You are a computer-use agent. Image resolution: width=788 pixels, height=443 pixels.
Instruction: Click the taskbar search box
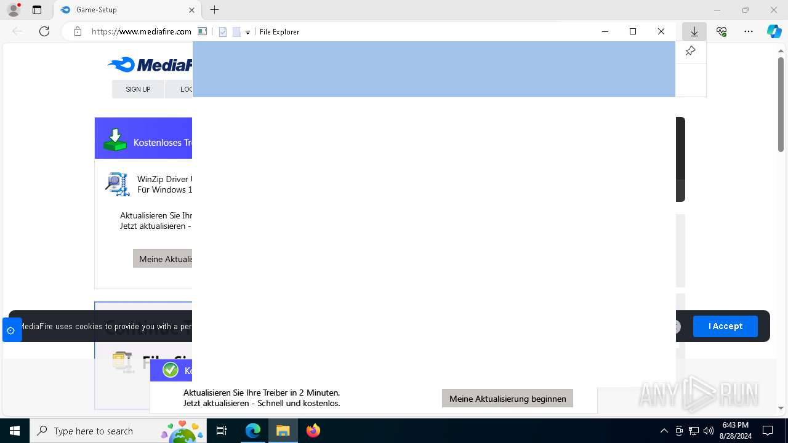pyautogui.click(x=118, y=431)
